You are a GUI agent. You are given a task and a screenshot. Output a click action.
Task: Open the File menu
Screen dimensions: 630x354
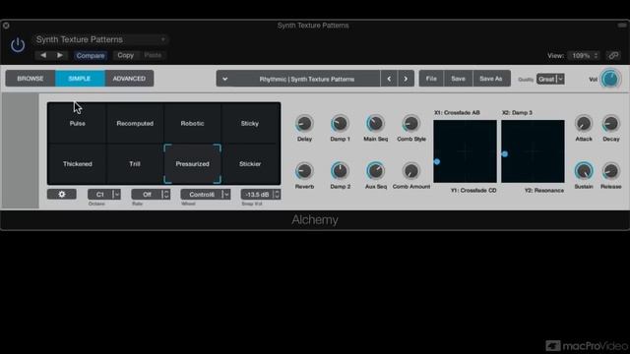tap(431, 79)
